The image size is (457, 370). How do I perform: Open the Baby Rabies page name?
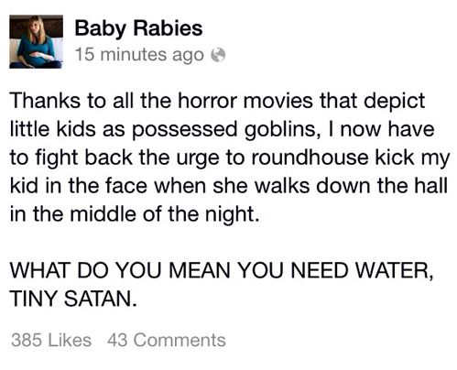click(138, 28)
